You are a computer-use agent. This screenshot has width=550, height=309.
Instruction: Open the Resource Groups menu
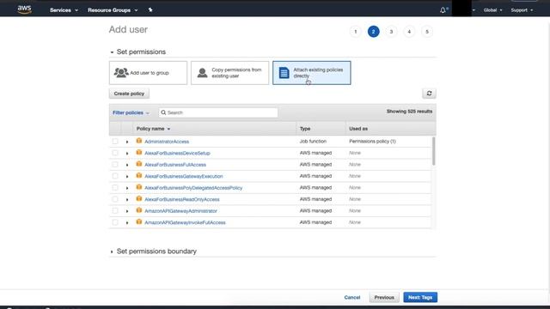point(113,10)
